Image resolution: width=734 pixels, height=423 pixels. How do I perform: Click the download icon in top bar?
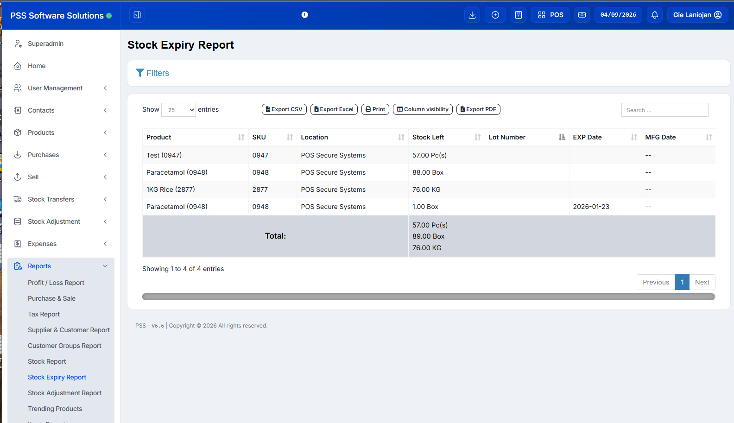point(472,15)
